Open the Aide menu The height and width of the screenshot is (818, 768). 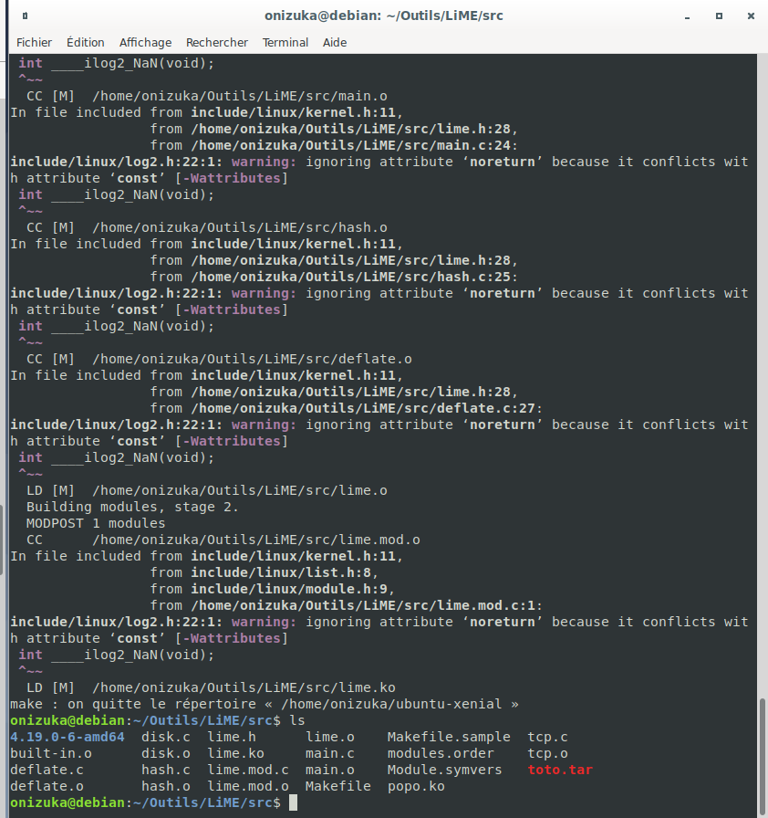335,42
